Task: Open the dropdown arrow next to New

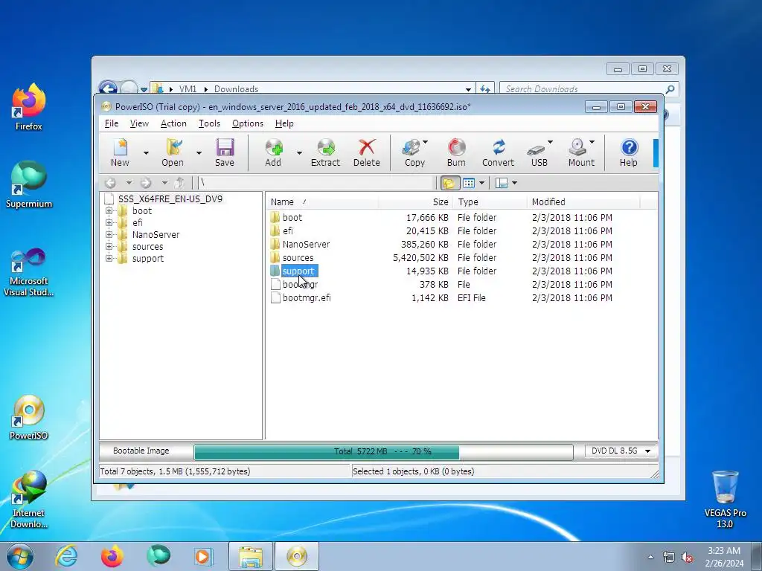Action: click(146, 153)
